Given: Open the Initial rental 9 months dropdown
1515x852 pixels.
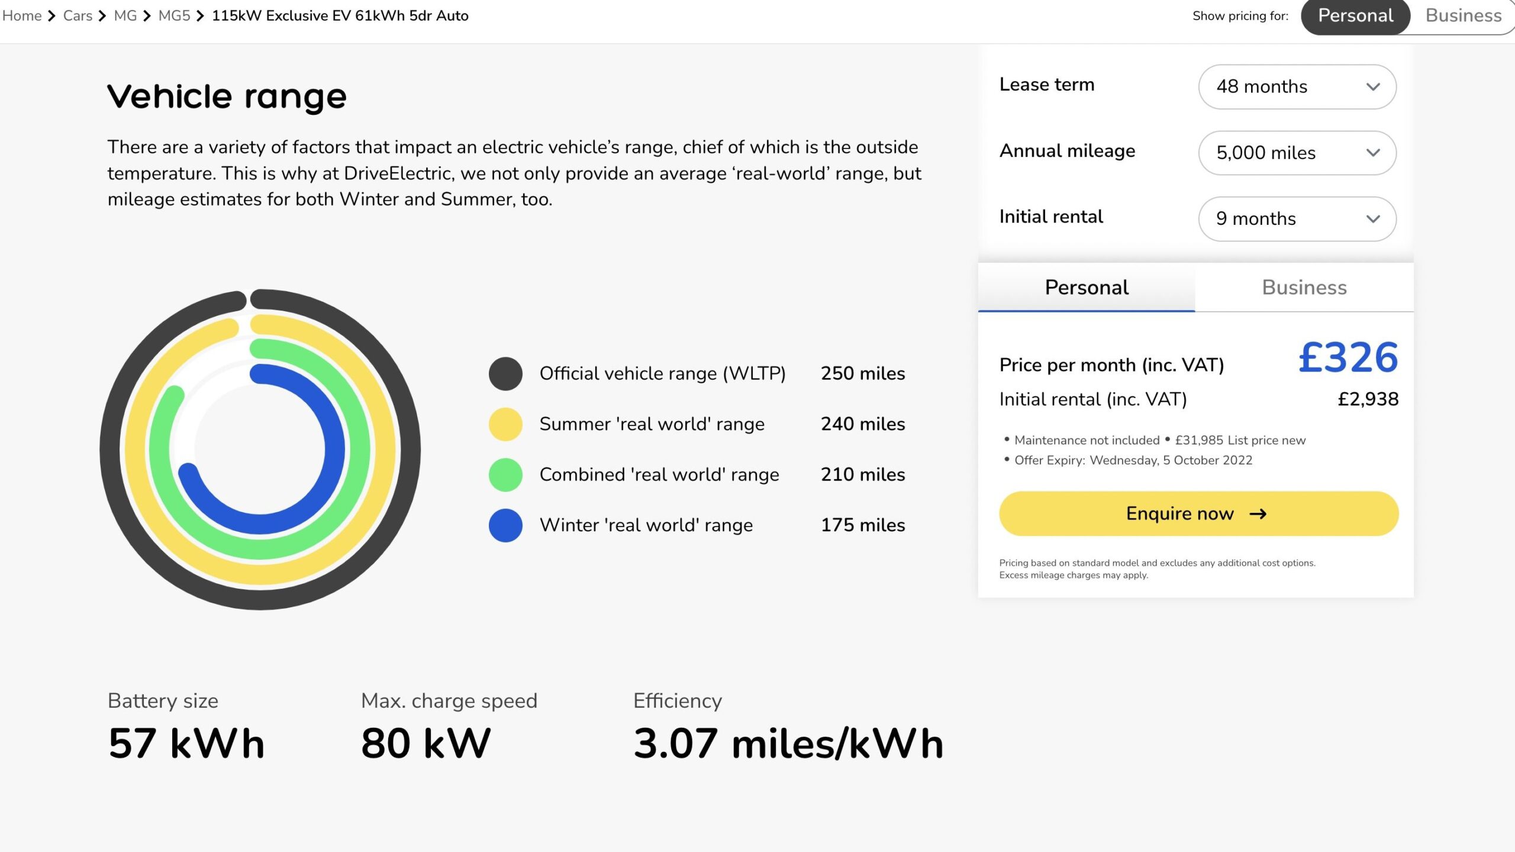Looking at the screenshot, I should tap(1297, 219).
